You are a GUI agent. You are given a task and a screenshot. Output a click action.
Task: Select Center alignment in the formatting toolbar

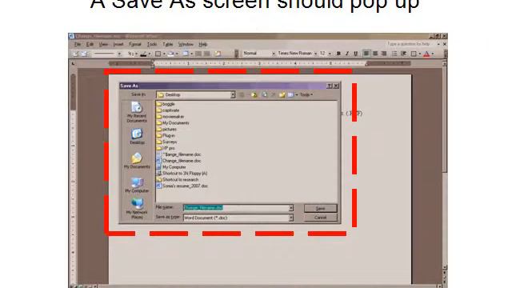[x=375, y=54]
